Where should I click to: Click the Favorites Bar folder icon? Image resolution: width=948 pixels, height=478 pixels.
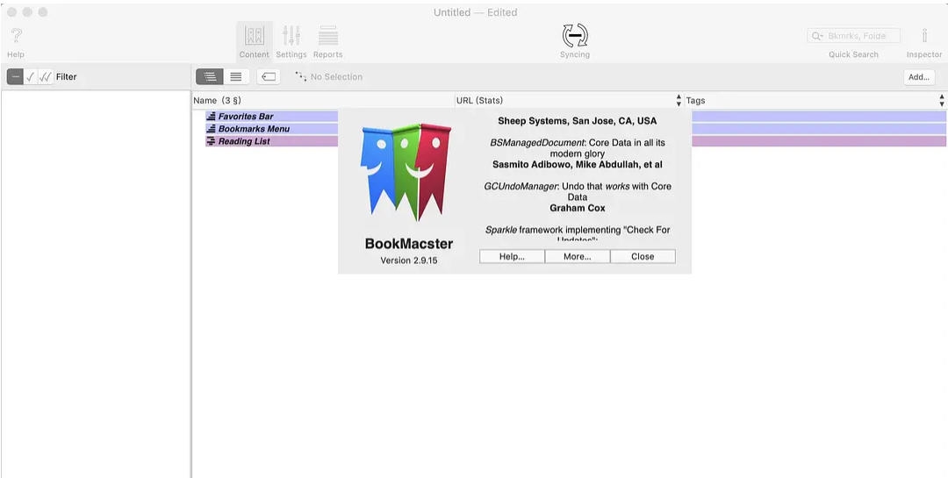click(211, 116)
